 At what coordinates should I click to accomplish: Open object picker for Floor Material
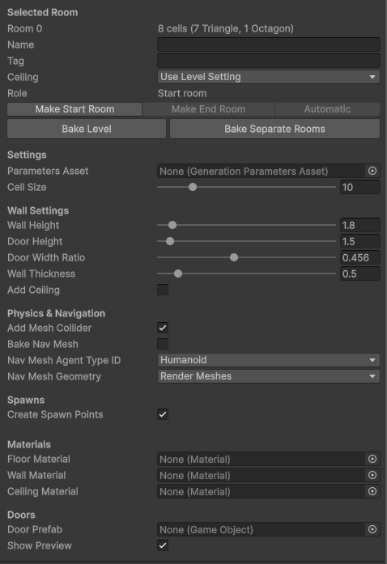[372, 459]
